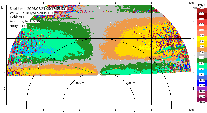The image size is (207, 113).
Task: Click the left 4.00km range ring label
Action: coord(53,59)
